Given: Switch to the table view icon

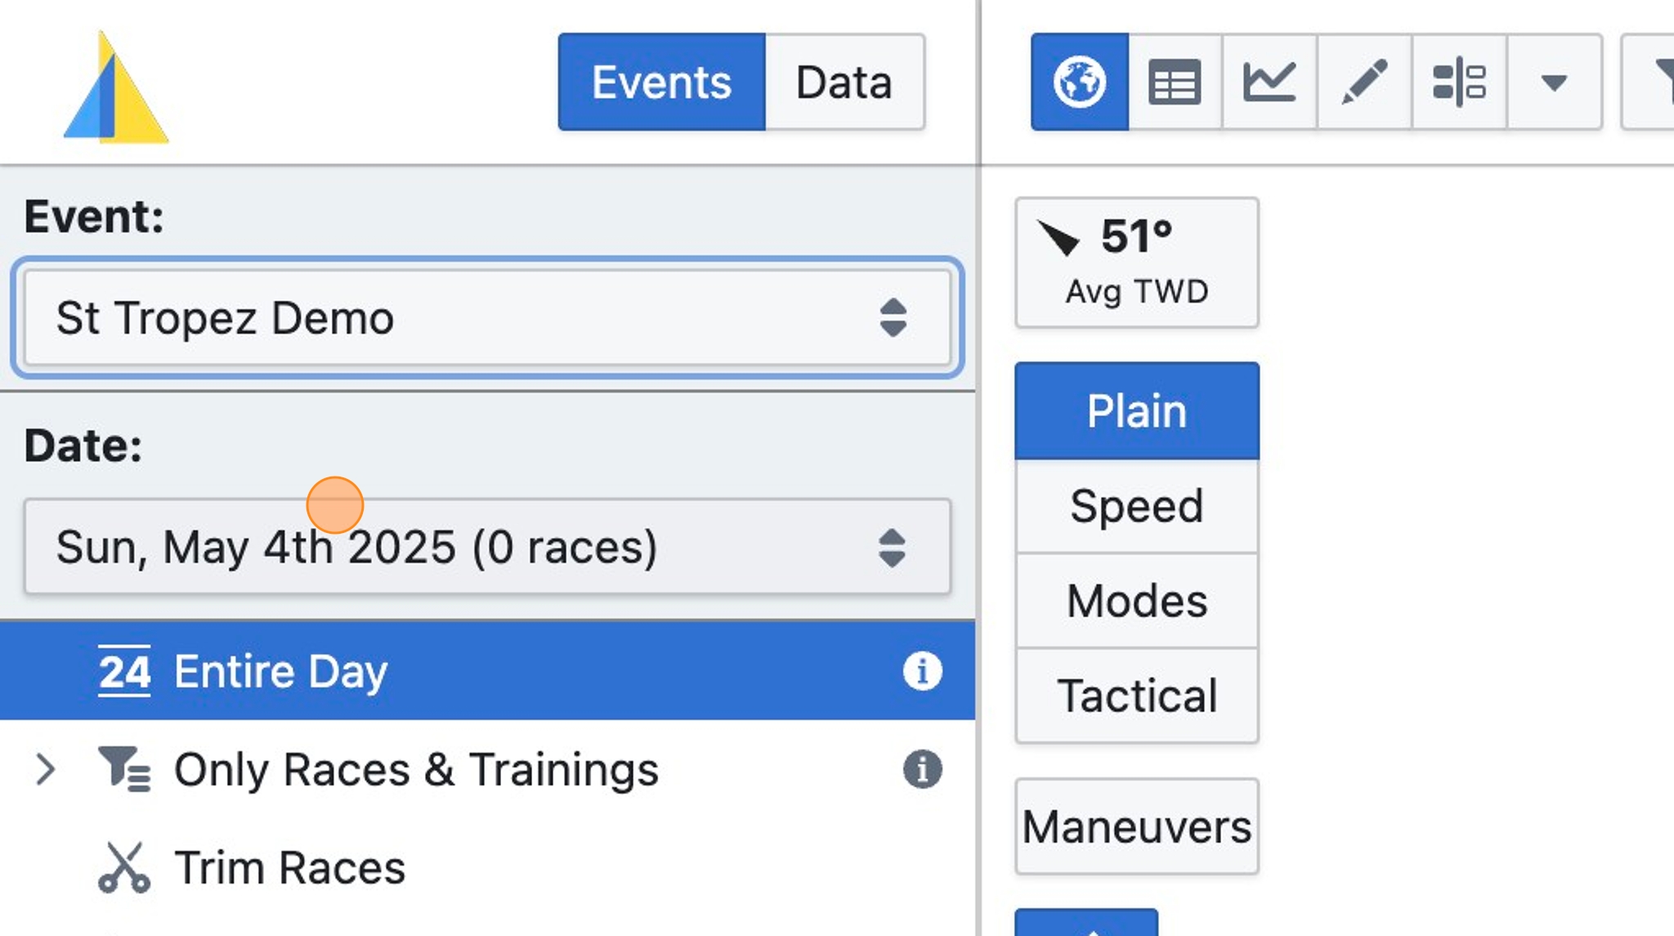Looking at the screenshot, I should 1175,82.
